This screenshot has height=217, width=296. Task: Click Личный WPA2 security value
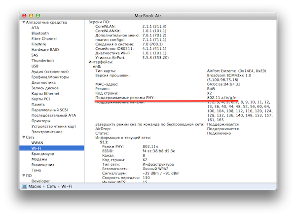tap(155, 169)
